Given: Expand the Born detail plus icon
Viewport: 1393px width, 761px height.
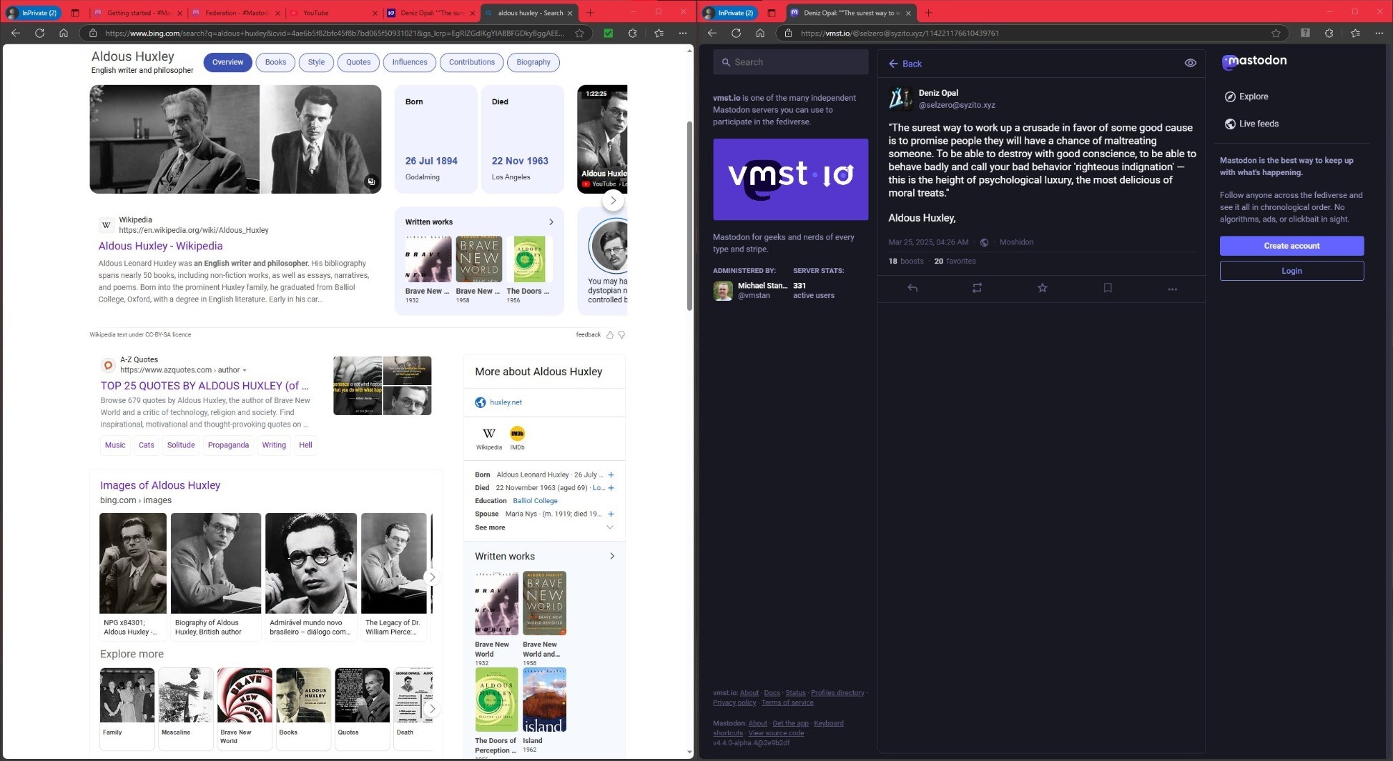Looking at the screenshot, I should click(611, 475).
